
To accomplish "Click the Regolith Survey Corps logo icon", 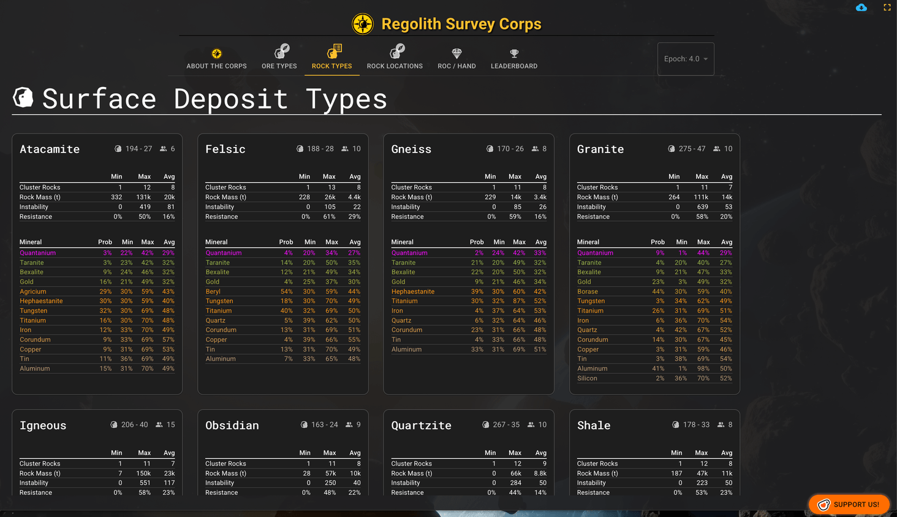I will click(363, 25).
